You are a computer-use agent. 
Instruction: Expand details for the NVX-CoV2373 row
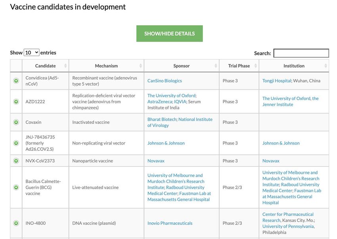pos(16,161)
